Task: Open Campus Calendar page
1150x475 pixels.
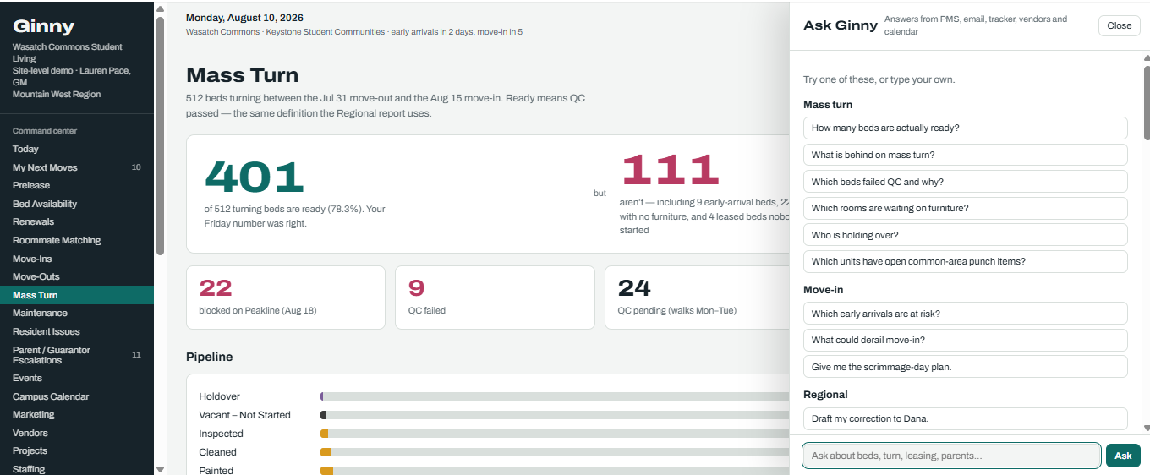Action: (x=76, y=396)
